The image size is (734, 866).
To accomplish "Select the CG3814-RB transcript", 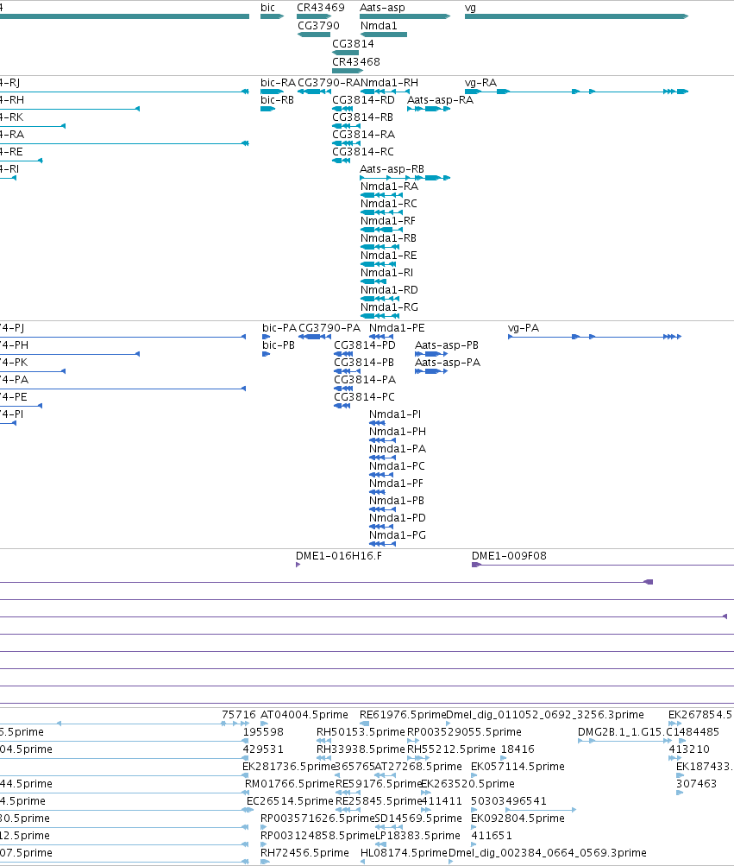I will point(346,126).
